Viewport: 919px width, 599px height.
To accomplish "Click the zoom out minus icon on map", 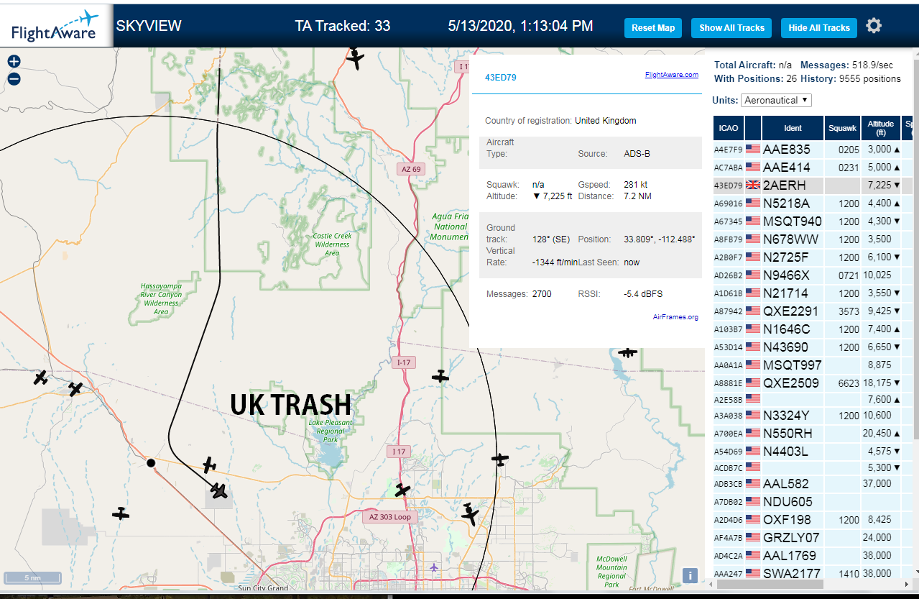I will pos(14,79).
